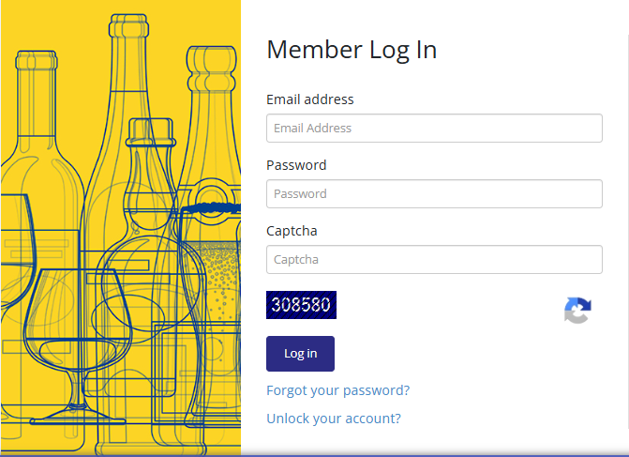Follow the Unlock your account link
The height and width of the screenshot is (457, 629).
click(x=334, y=419)
